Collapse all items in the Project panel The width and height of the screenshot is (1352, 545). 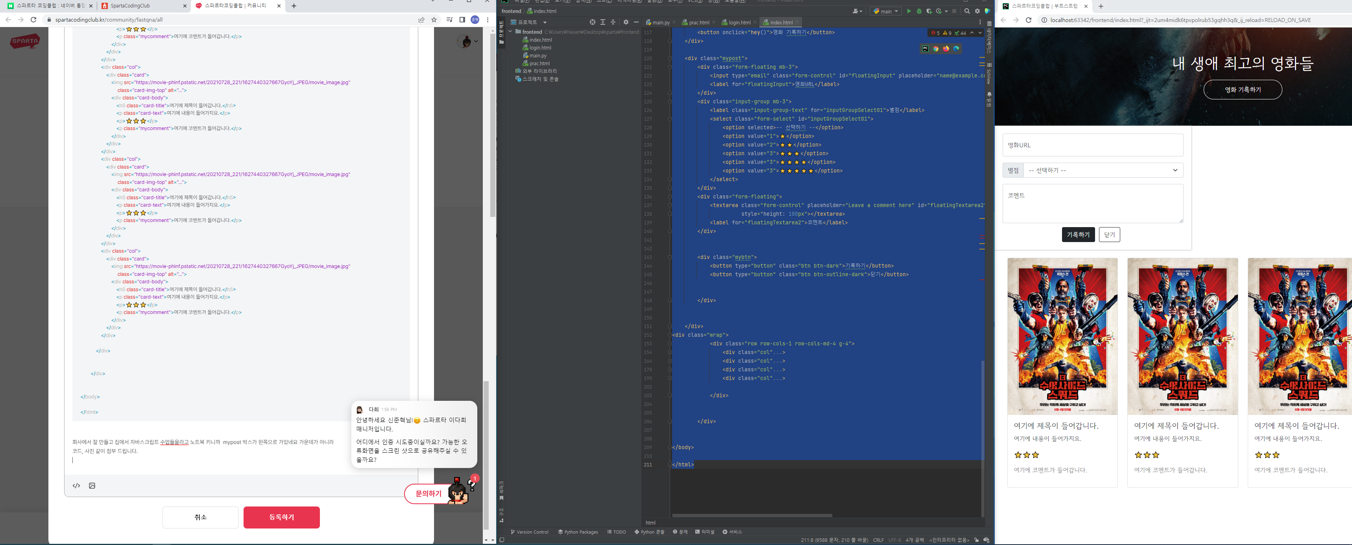(613, 22)
